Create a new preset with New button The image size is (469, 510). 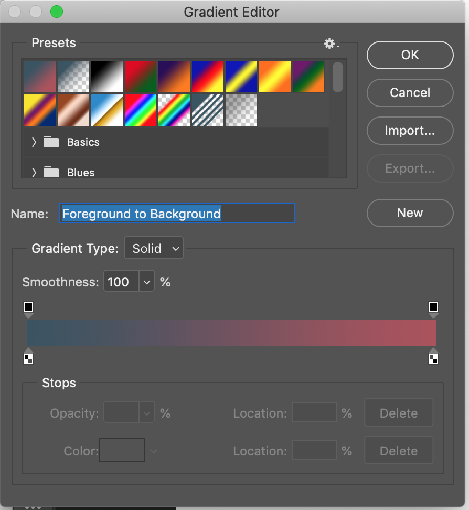click(x=410, y=213)
